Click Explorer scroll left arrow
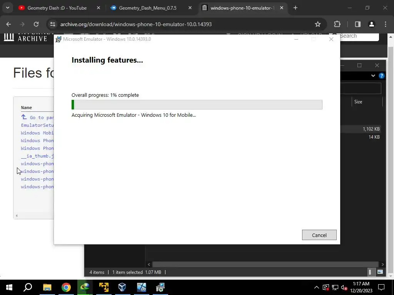This screenshot has height=295, width=394. click(x=149, y=264)
